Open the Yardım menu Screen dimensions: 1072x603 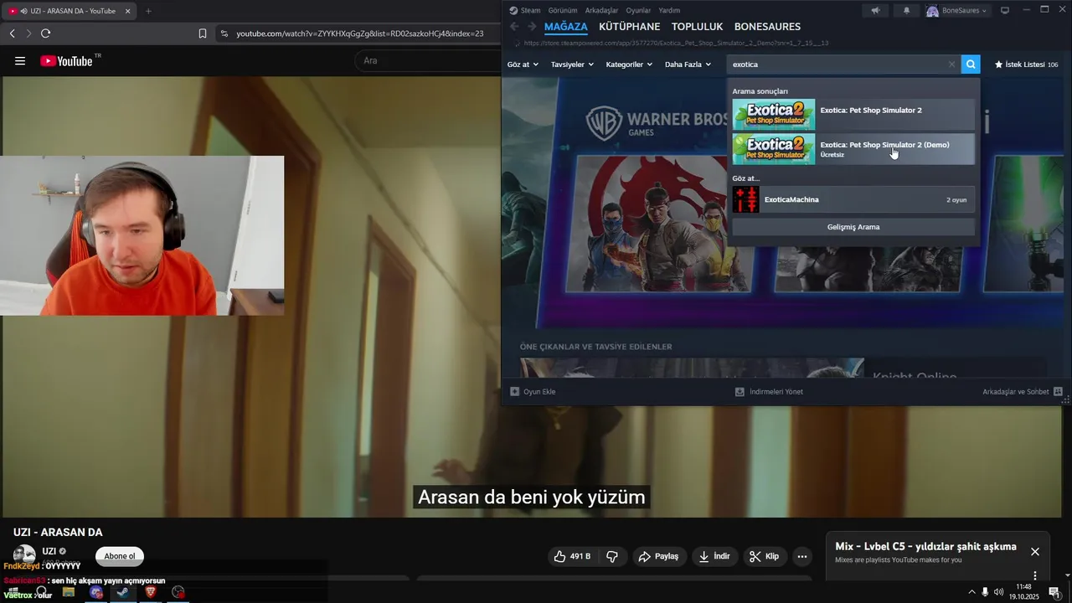[669, 11]
